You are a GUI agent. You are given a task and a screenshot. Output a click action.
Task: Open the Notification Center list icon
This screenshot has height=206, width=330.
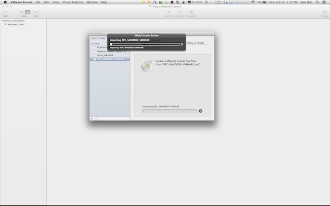(x=324, y=2)
